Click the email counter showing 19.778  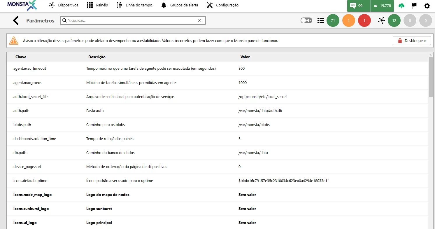point(382,6)
